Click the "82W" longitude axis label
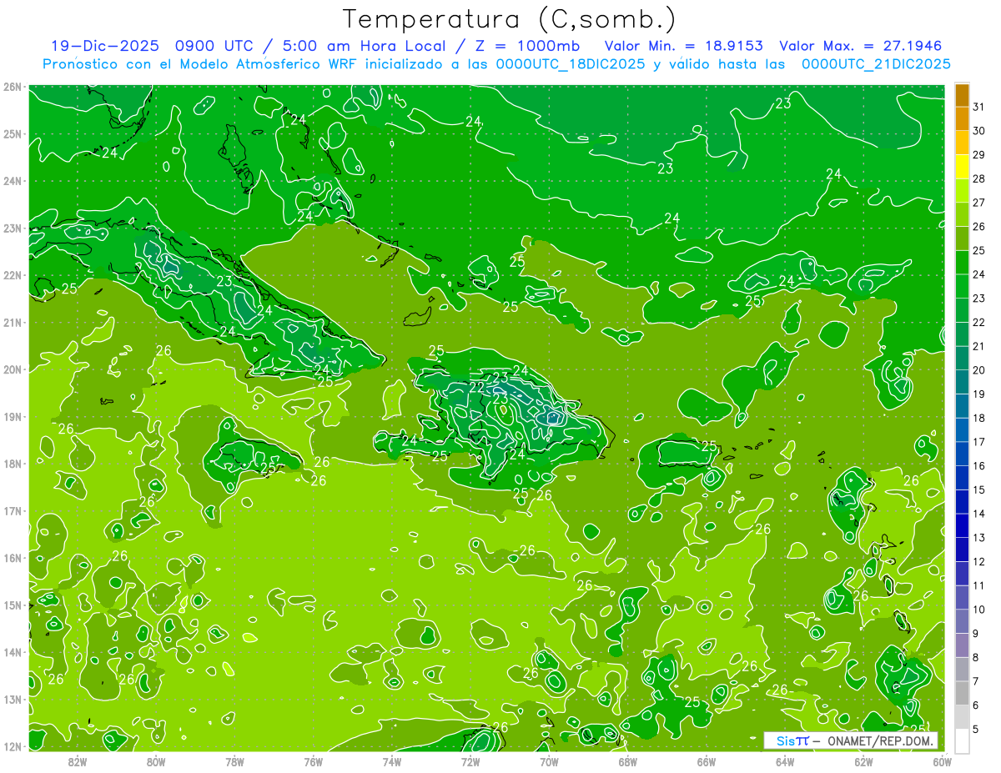 [x=77, y=761]
